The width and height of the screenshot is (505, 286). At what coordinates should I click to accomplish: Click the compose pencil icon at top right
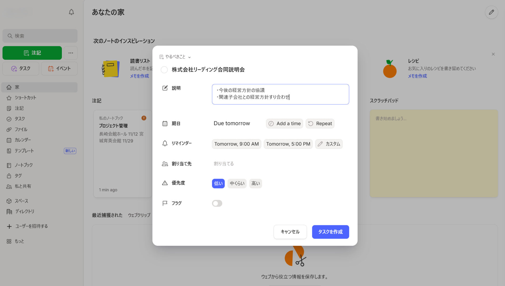click(x=492, y=12)
